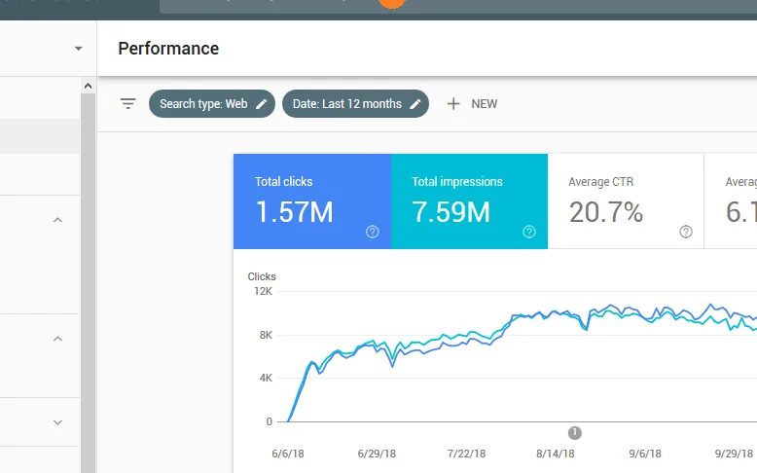The height and width of the screenshot is (473, 757).
Task: Expand the sidebar section with down chevron
Action: coord(57,422)
